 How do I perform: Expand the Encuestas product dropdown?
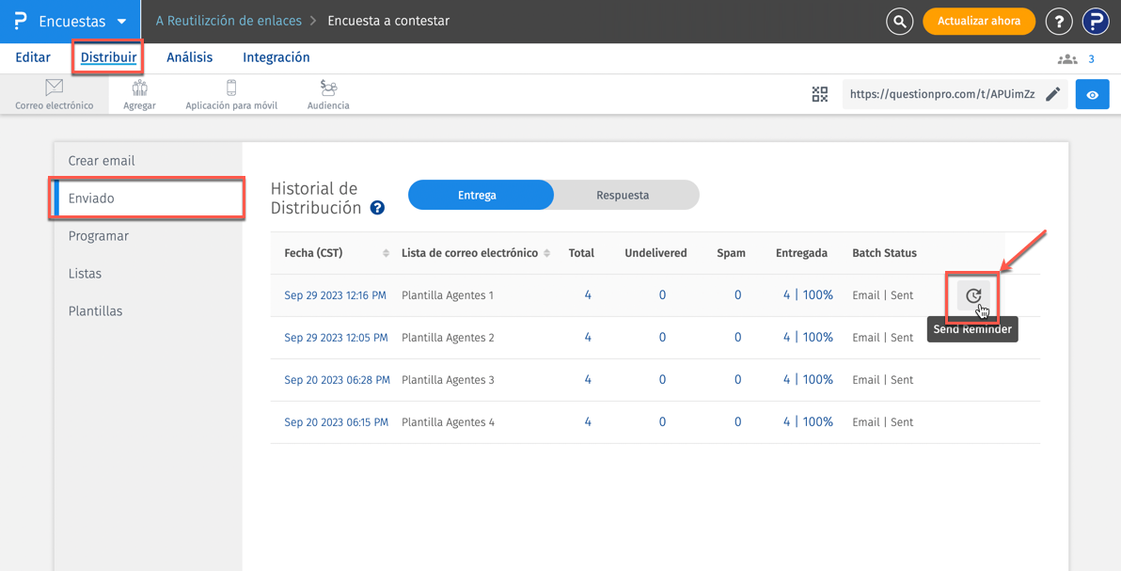121,22
